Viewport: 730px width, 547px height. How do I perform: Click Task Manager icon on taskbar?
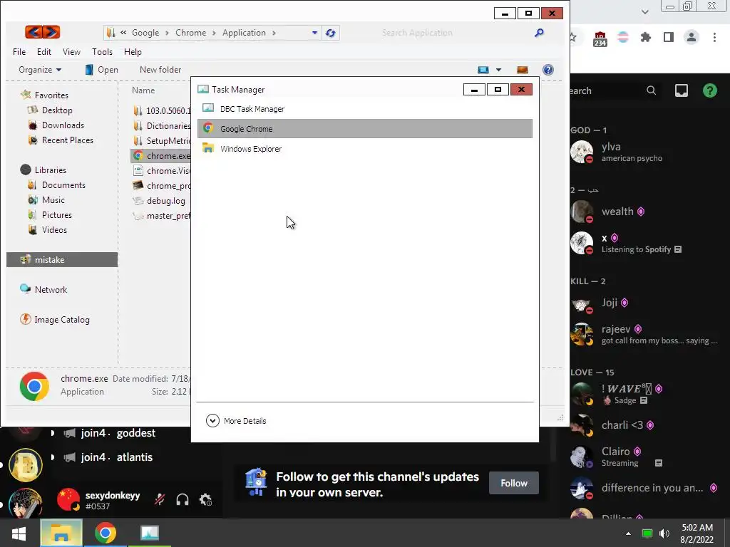tap(150, 533)
